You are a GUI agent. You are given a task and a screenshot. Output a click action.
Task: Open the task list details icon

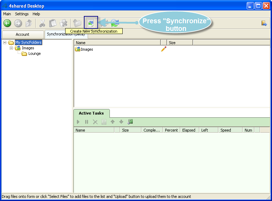click(104, 122)
